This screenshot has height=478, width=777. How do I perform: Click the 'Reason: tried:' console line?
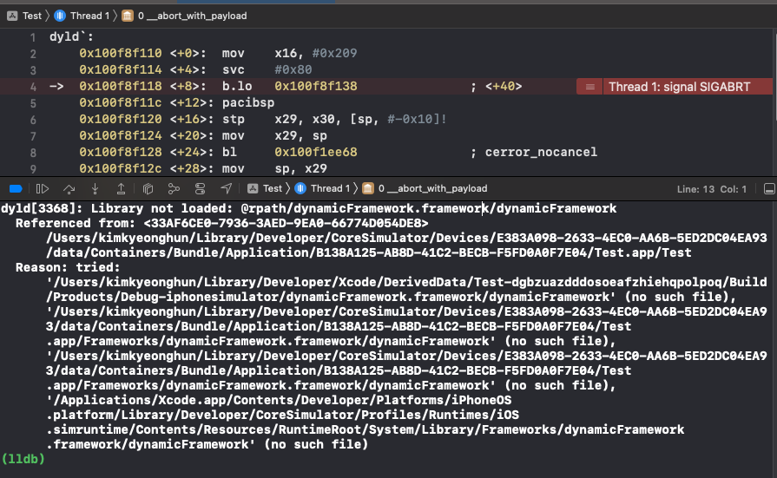(68, 267)
